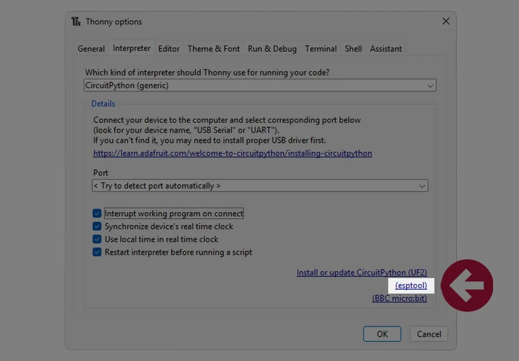Click the Thonny logo icon in title bar
This screenshot has width=519, height=361.
click(x=76, y=21)
